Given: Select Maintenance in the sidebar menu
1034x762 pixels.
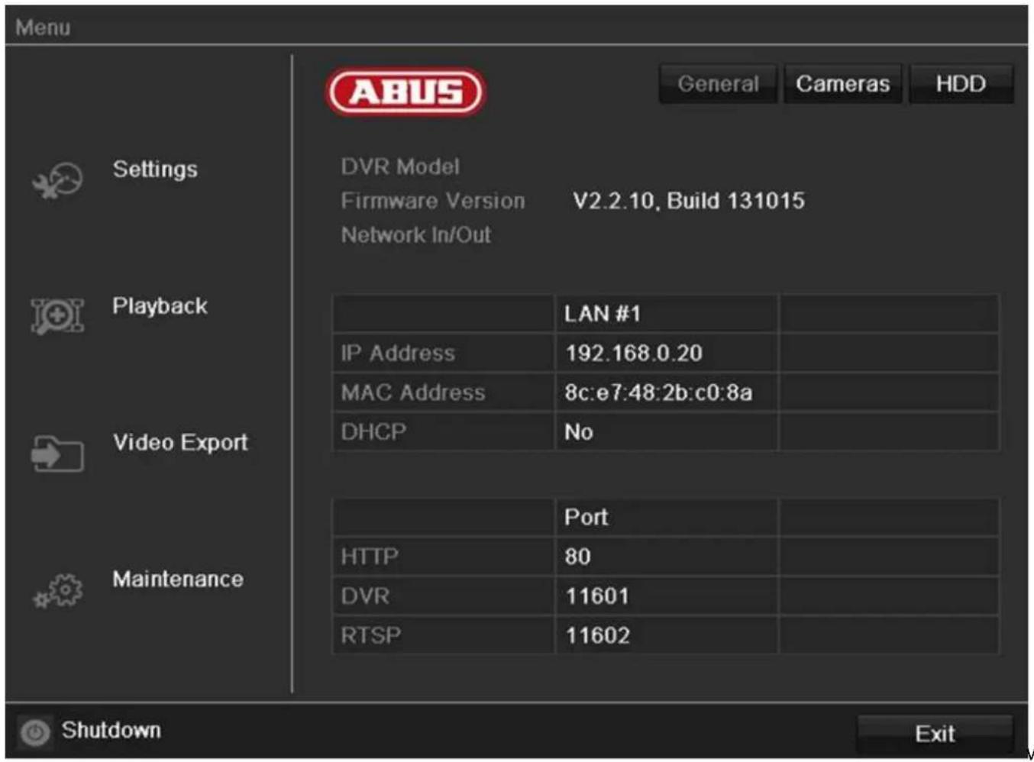Looking at the screenshot, I should point(178,579).
